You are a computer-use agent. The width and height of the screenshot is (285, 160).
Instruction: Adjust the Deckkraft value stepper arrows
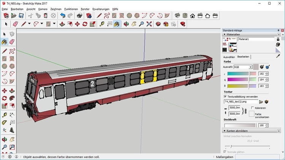[267, 125]
